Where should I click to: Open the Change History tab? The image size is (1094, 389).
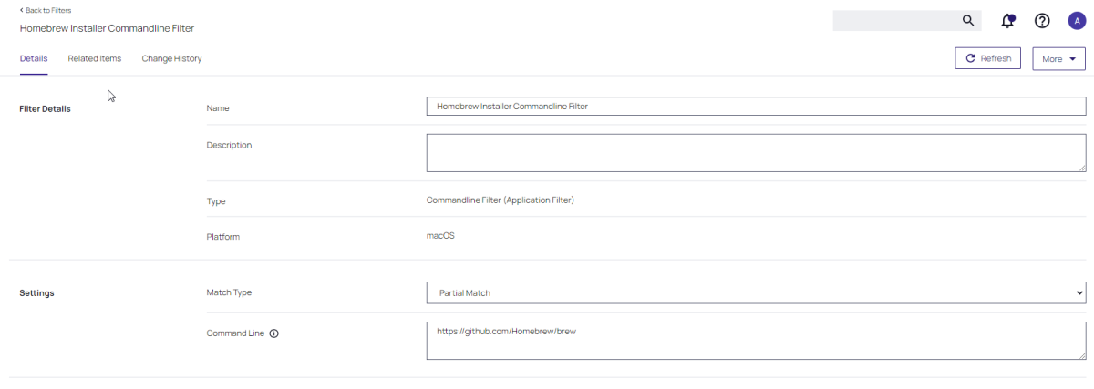pos(171,58)
